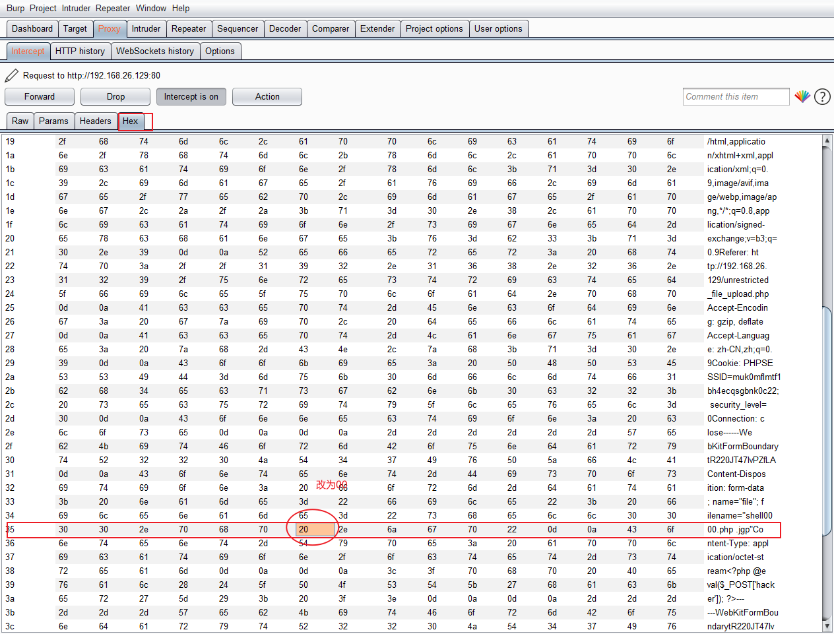The width and height of the screenshot is (834, 634).
Task: Click the Comment this item field
Action: pyautogui.click(x=736, y=96)
